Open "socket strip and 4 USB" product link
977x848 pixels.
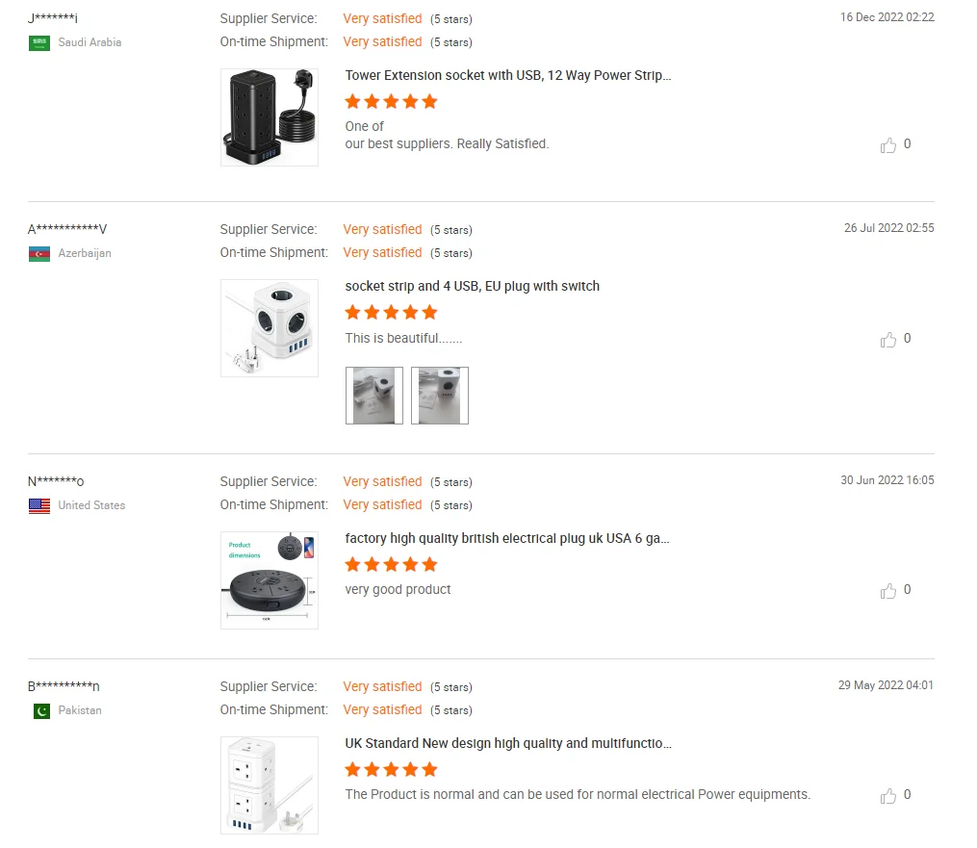pos(473,287)
